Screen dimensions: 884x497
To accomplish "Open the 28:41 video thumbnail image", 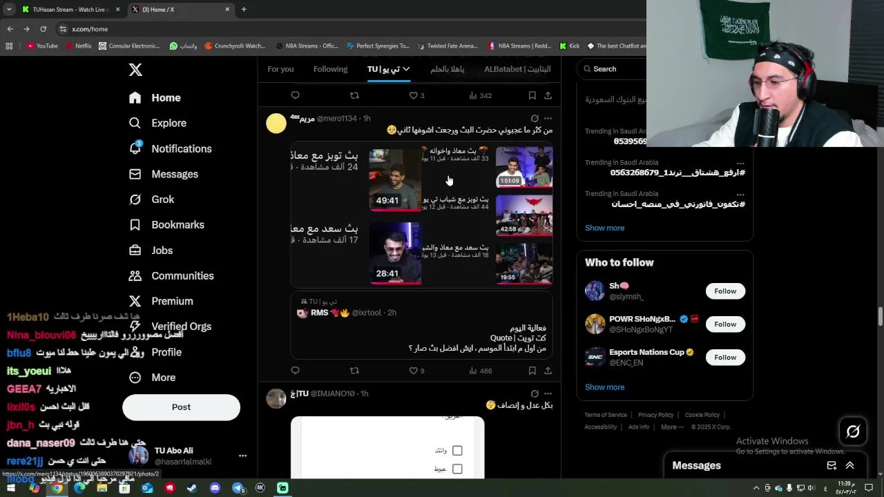I will pyautogui.click(x=395, y=253).
